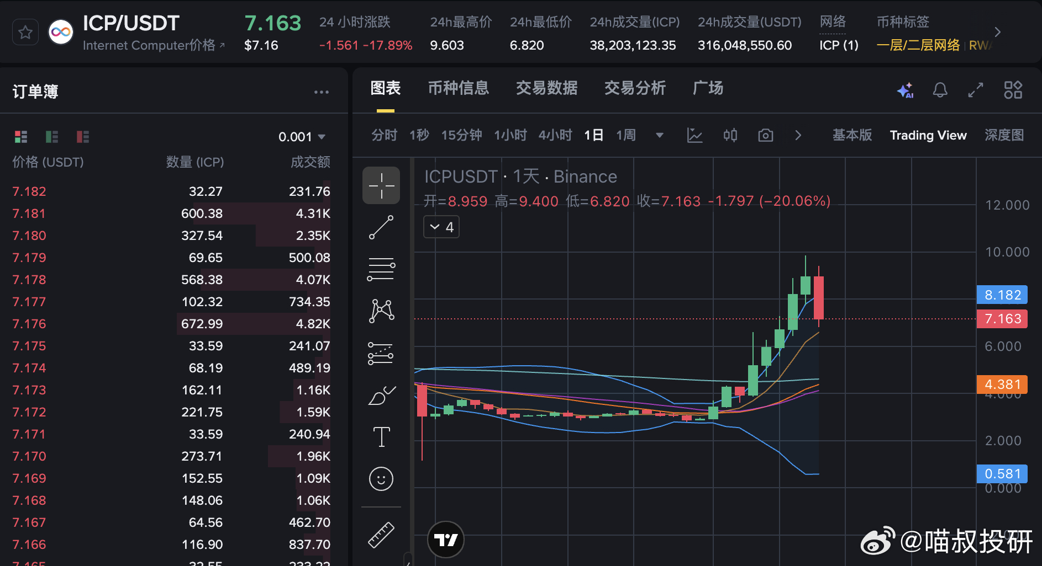Select the 1周 timeframe
Screen dimensions: 1042x566
(x=626, y=135)
